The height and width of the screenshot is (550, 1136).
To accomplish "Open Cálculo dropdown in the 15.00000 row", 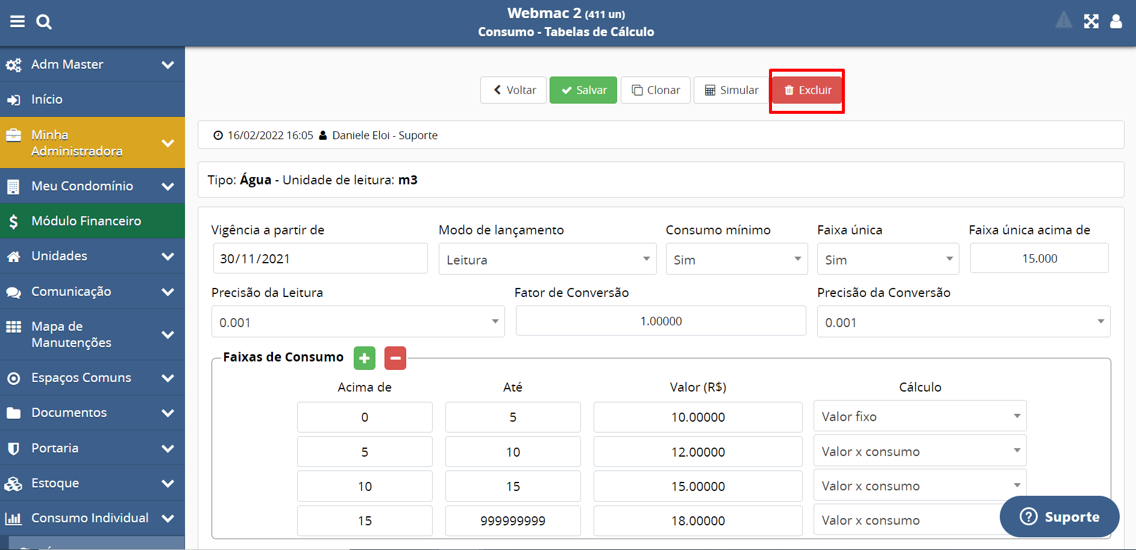I will point(920,486).
